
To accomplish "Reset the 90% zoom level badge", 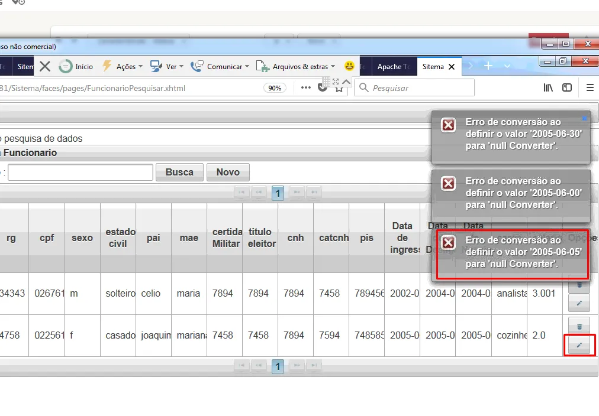I will click(x=275, y=88).
